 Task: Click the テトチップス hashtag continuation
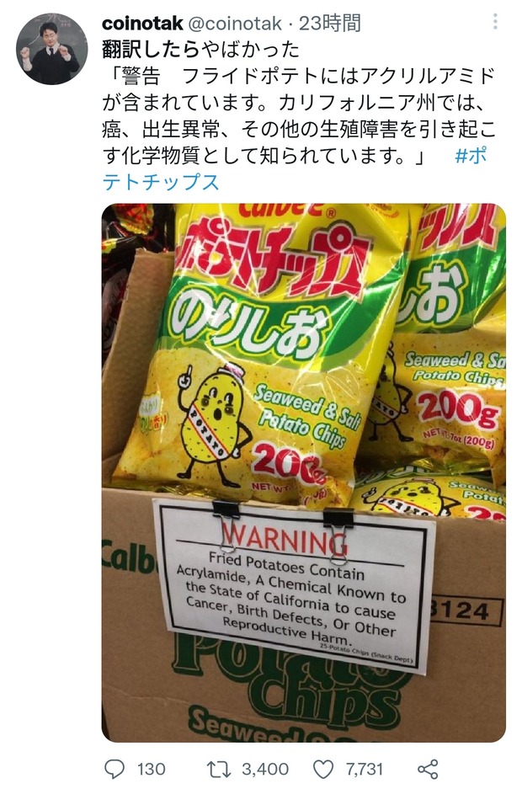pos(161,182)
